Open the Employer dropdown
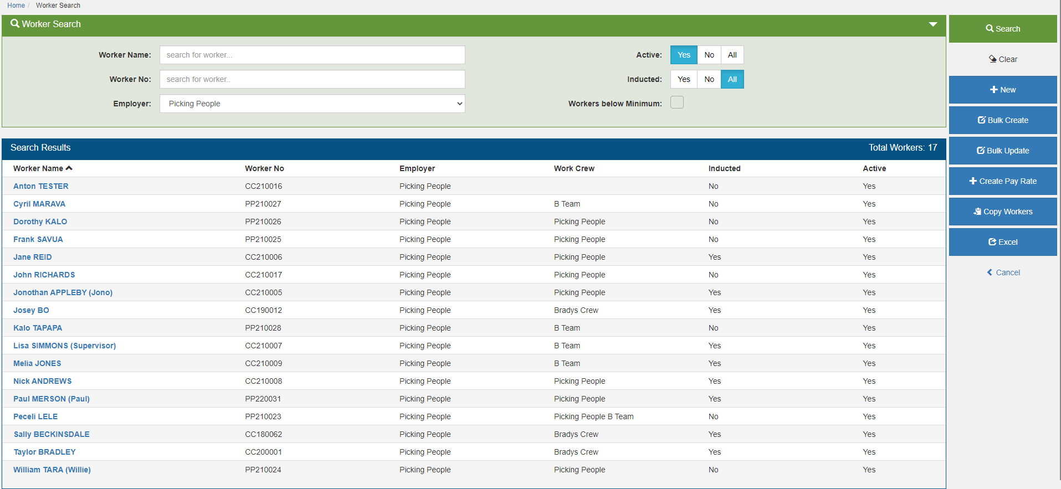The height and width of the screenshot is (489, 1061). [312, 104]
